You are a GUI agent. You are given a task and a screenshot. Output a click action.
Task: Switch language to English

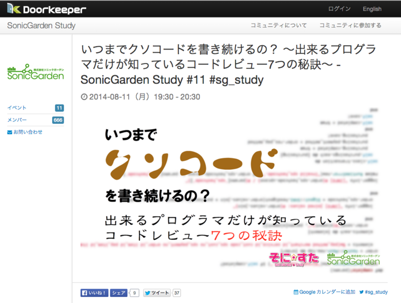[372, 9]
